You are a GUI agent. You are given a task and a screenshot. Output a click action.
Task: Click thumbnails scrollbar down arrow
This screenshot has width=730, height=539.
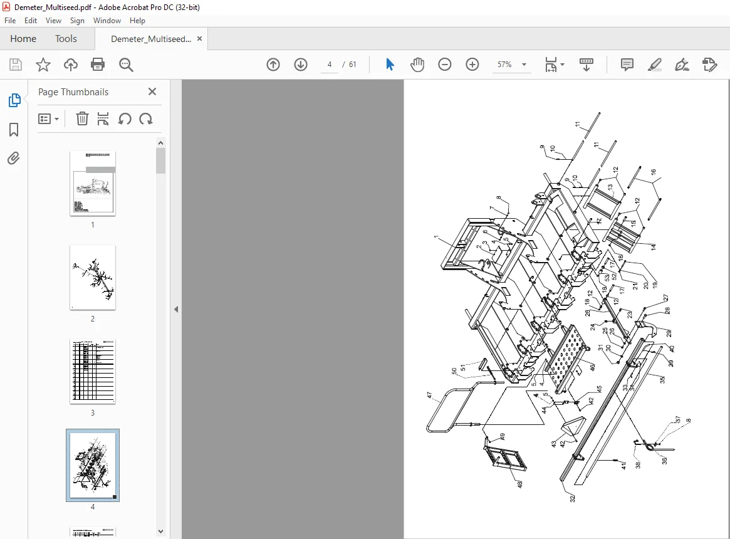click(160, 531)
